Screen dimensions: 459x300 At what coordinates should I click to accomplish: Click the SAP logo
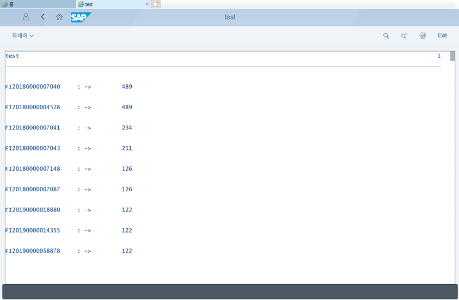[81, 17]
